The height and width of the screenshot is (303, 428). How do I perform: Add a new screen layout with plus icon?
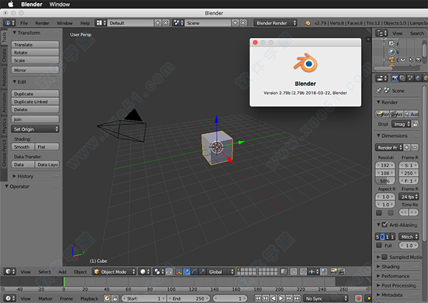158,23
